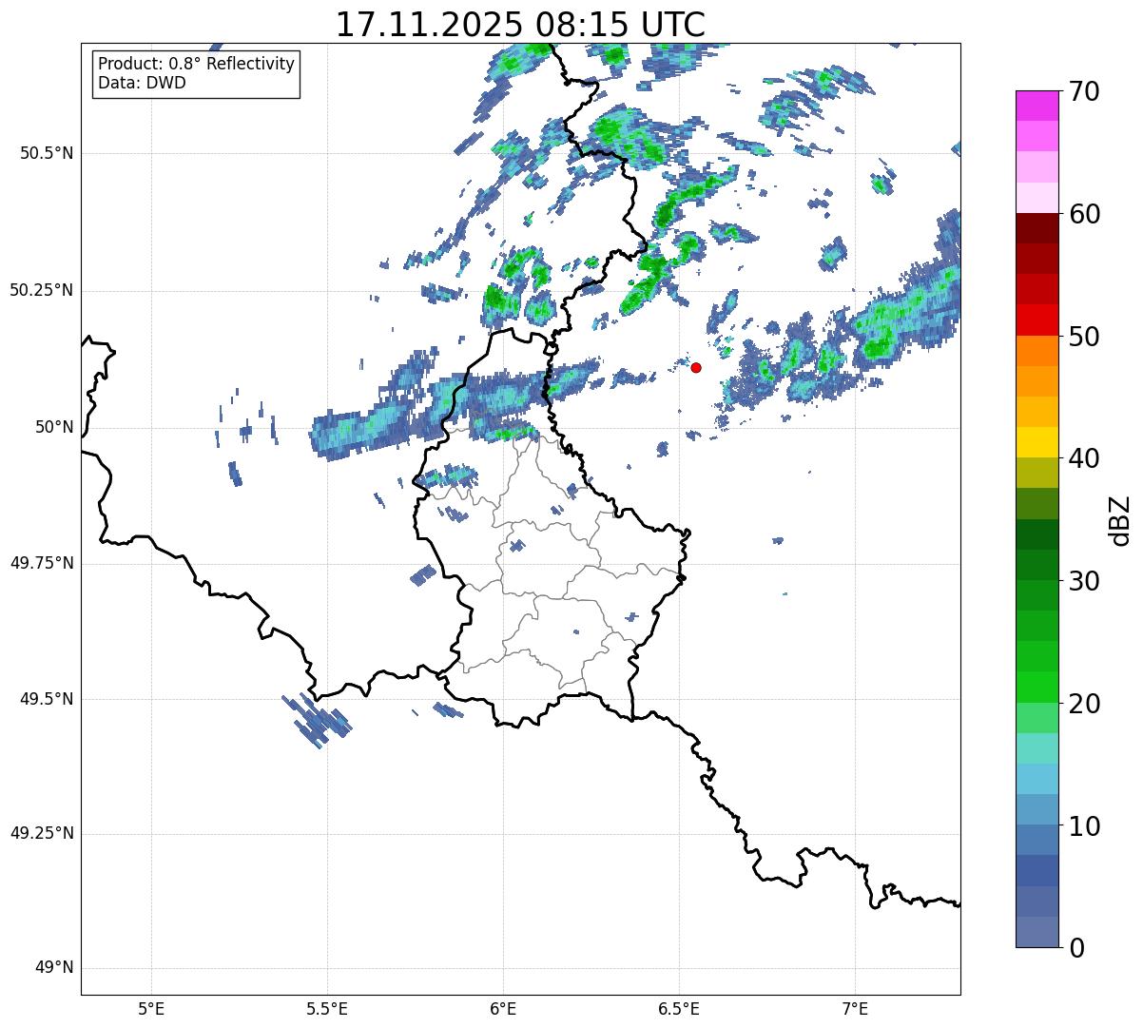Click the longitude label 7°E
1143x1028 pixels.
[855, 1009]
